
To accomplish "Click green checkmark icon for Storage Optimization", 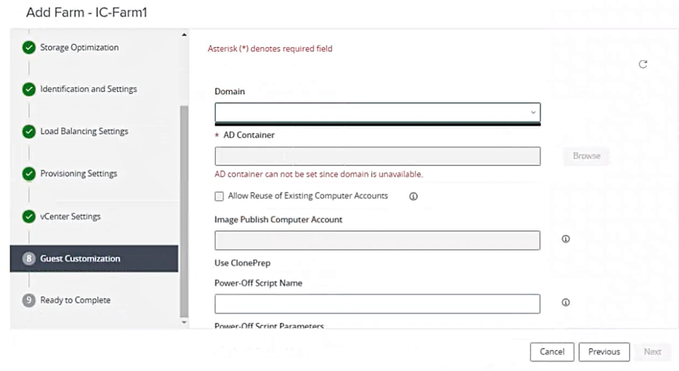I will click(x=29, y=48).
